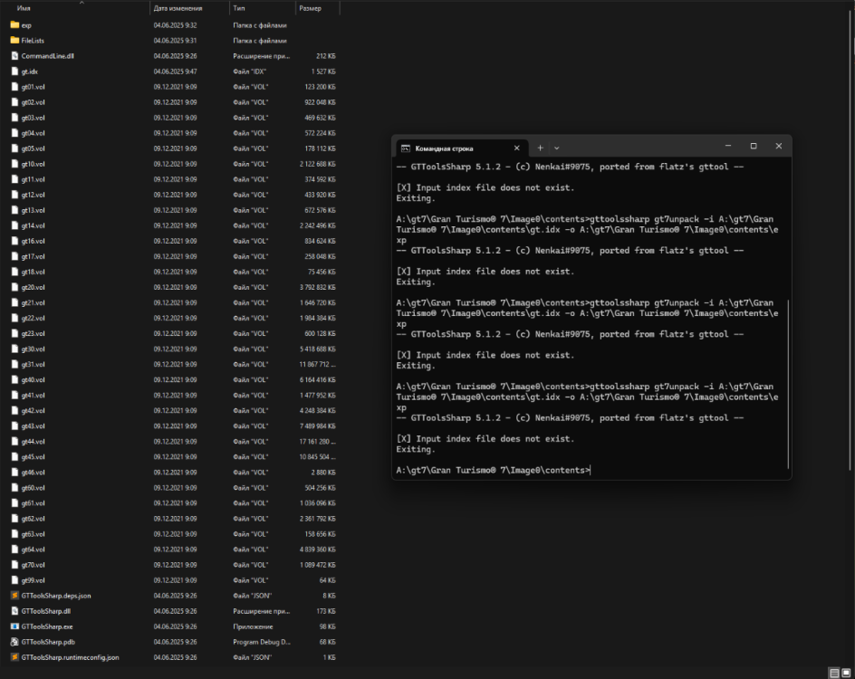Open a new terminal tab
This screenshot has height=679, width=855.
point(541,148)
